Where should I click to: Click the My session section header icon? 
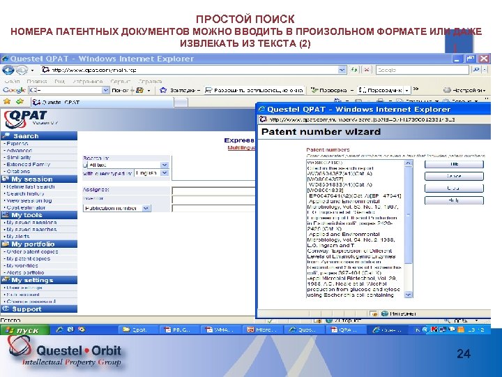click(x=5, y=179)
